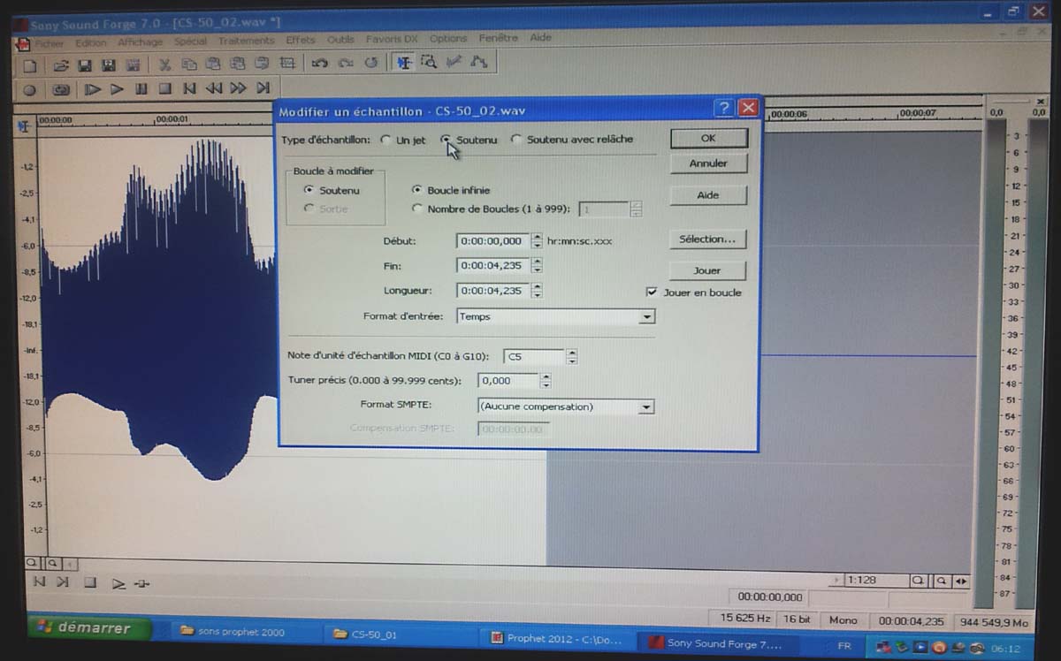Click the Fin time input field
1061x661 pixels.
click(x=493, y=265)
